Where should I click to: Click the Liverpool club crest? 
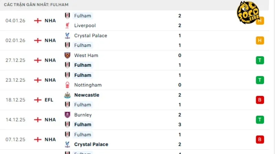click(x=67, y=26)
